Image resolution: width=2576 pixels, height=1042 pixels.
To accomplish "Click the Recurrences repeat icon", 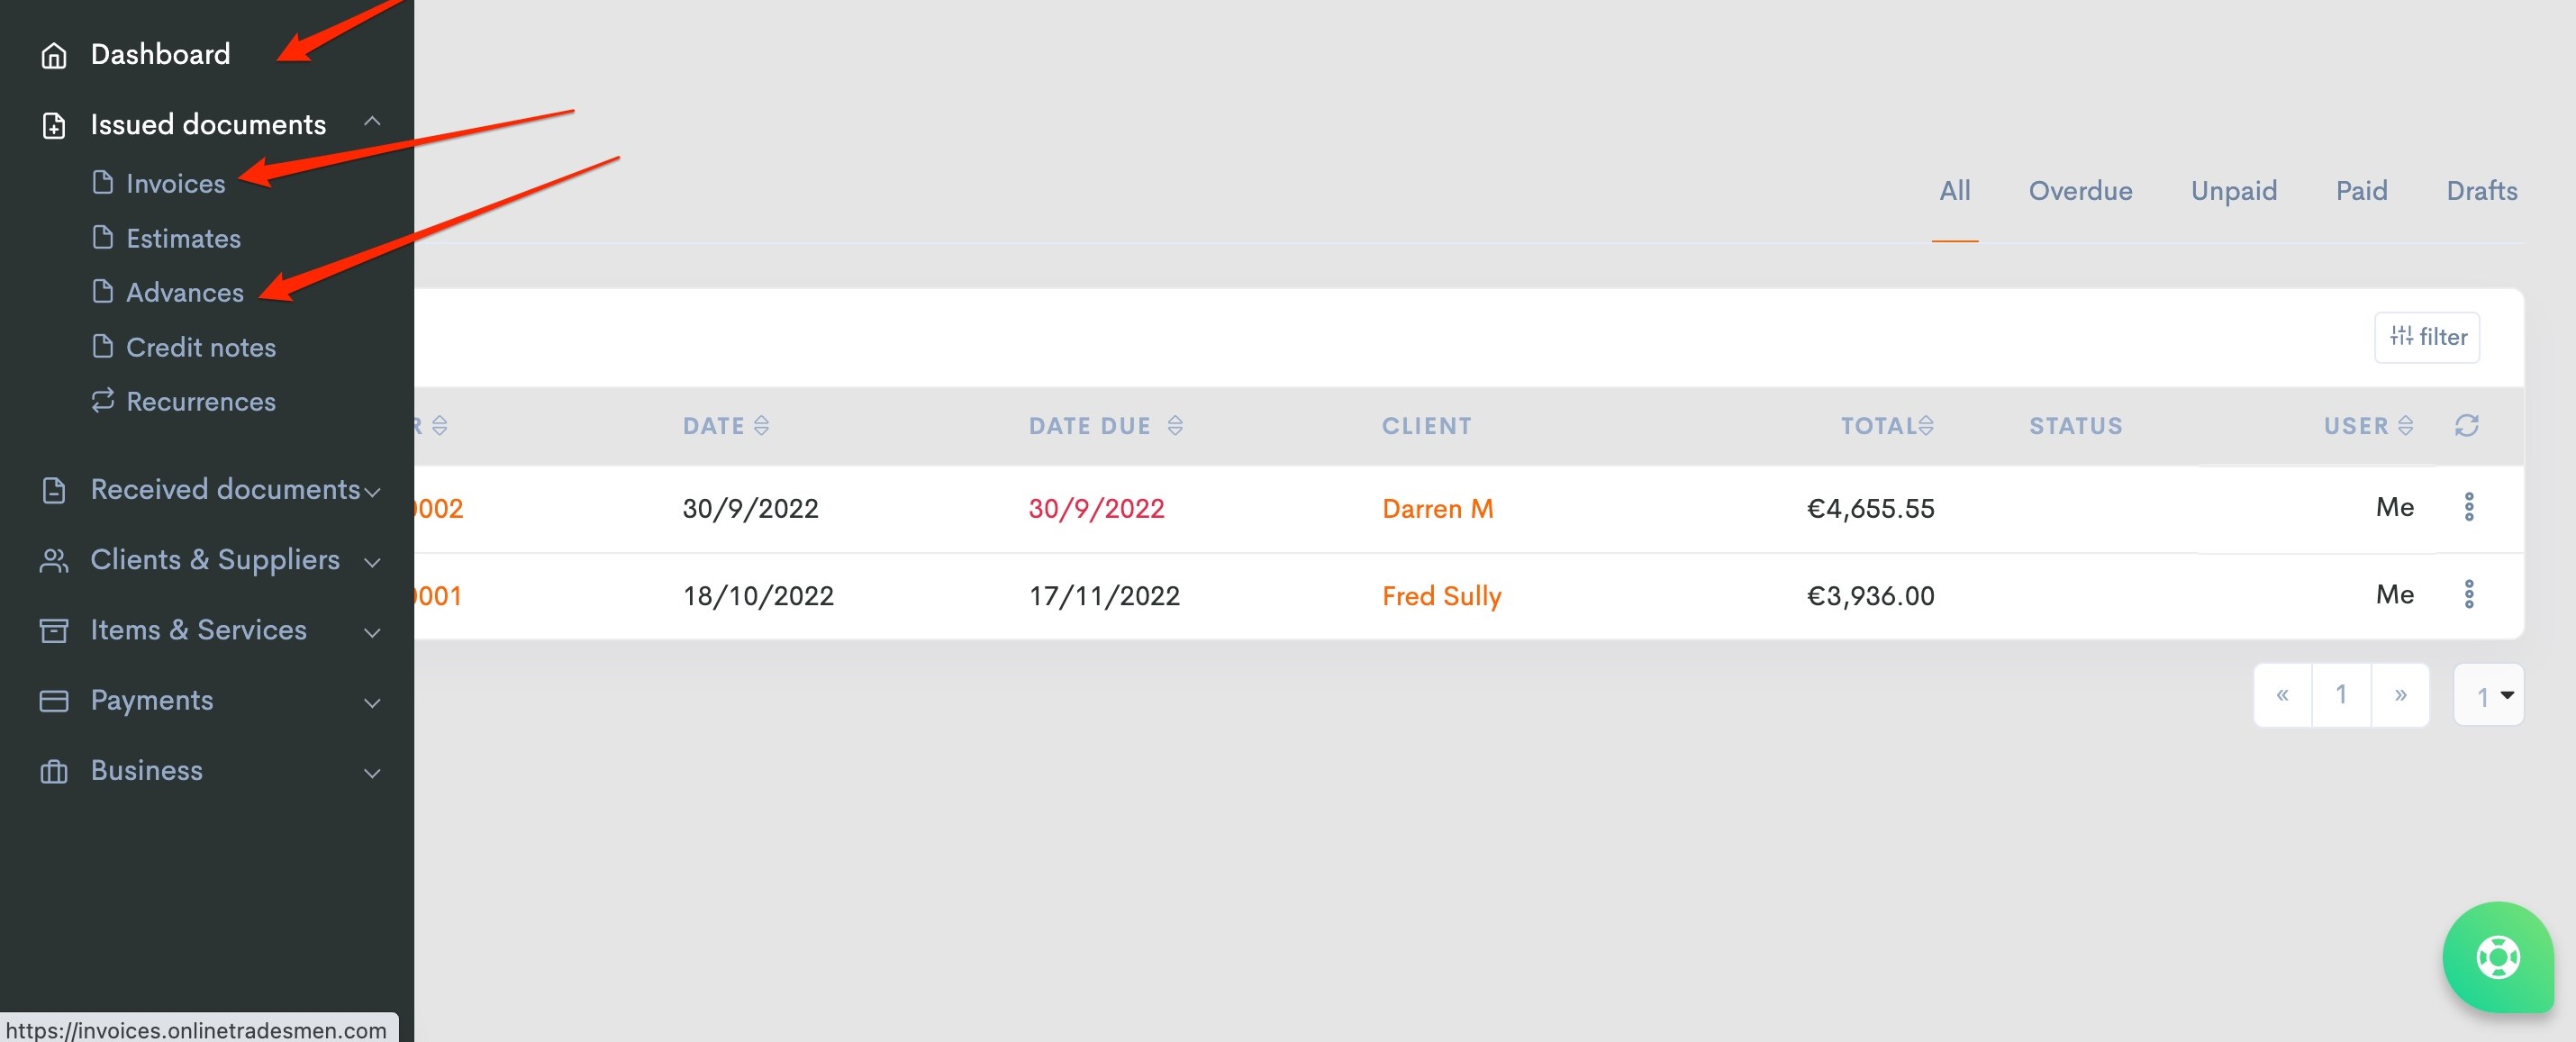I will pyautogui.click(x=102, y=401).
